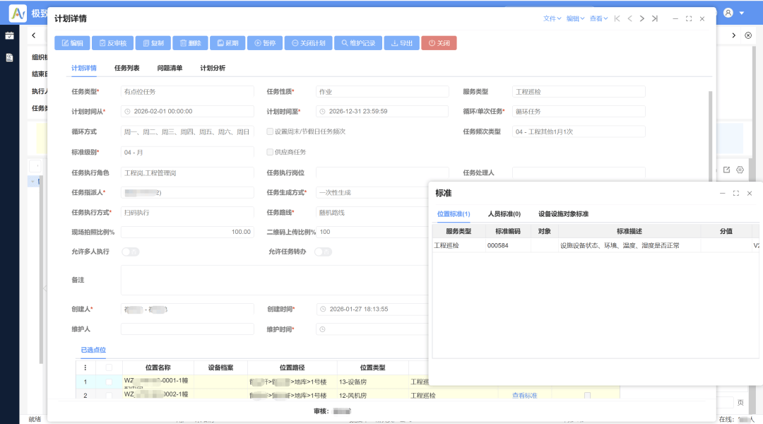Click the application logo icon
This screenshot has height=424, width=763.
(18, 13)
